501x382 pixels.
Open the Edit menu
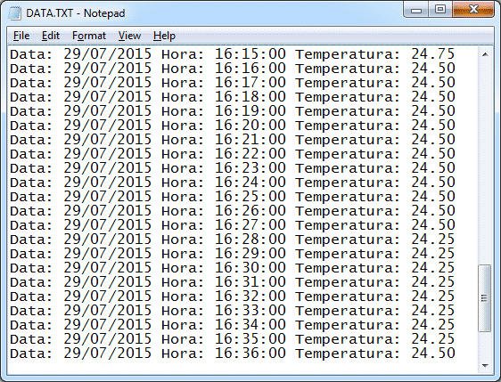(51, 36)
